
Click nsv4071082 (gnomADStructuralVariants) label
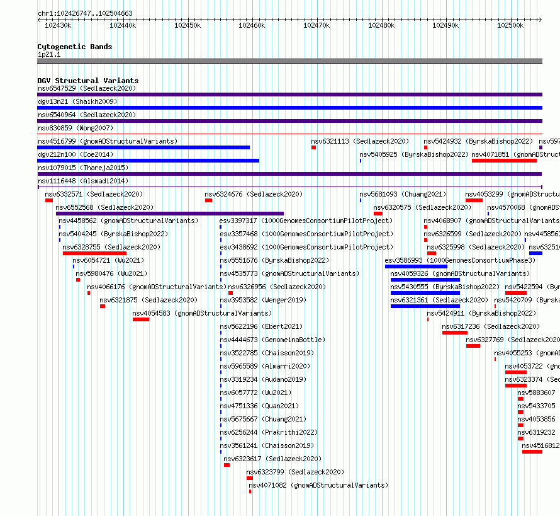tap(318, 485)
